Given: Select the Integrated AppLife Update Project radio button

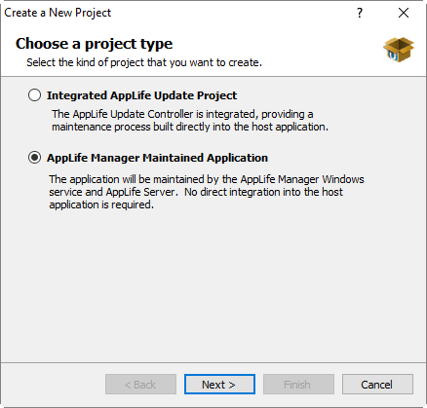Looking at the screenshot, I should (x=34, y=95).
